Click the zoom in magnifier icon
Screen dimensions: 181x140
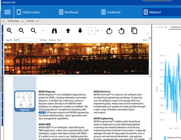[9, 31]
